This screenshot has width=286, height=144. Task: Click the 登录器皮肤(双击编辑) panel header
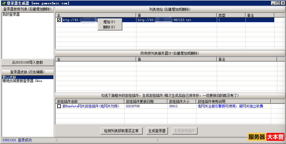[27, 72]
